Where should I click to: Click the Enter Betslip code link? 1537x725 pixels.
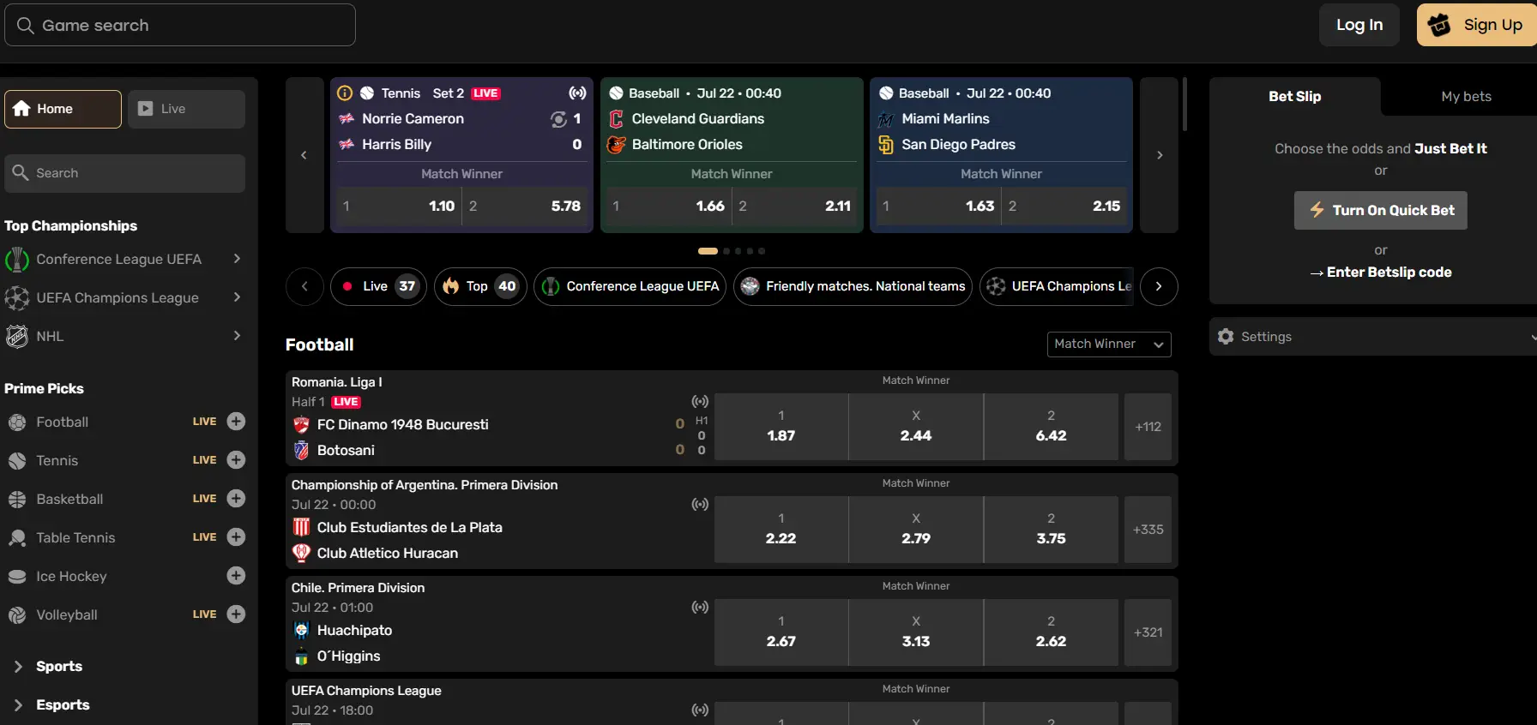(x=1381, y=273)
